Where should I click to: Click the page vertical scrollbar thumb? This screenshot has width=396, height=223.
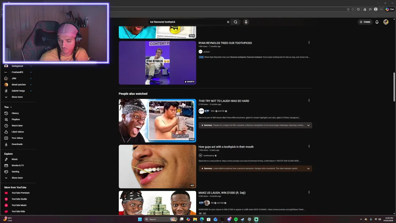(394, 87)
